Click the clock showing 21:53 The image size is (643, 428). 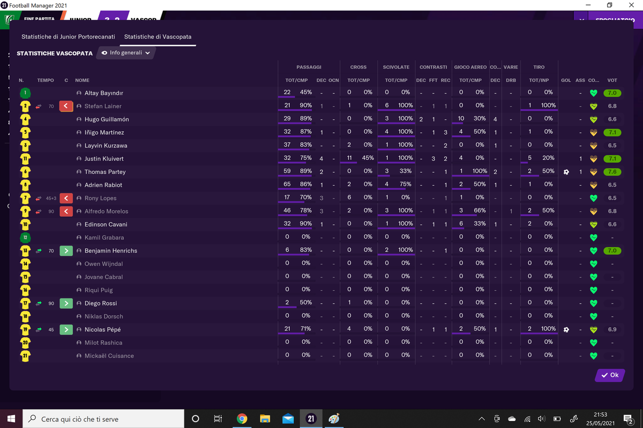coord(600,415)
